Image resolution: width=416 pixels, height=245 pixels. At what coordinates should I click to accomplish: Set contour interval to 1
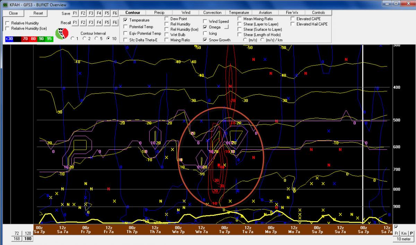click(72, 38)
